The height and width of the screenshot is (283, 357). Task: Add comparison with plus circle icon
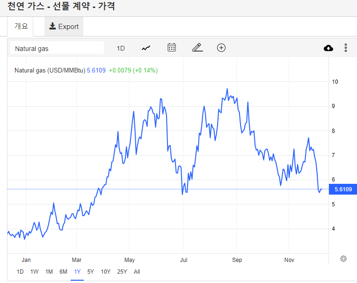pos(221,48)
